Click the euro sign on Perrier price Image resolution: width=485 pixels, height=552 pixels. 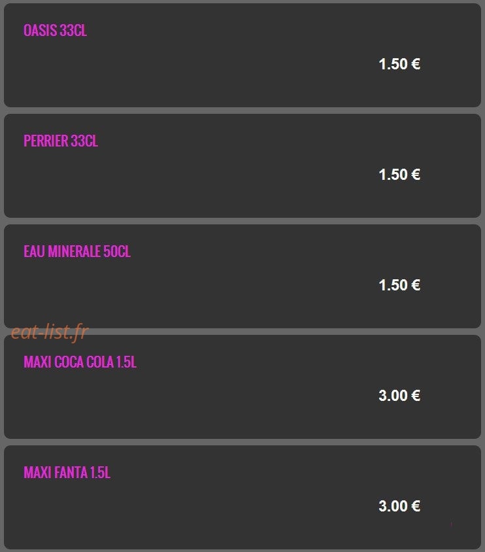[416, 175]
